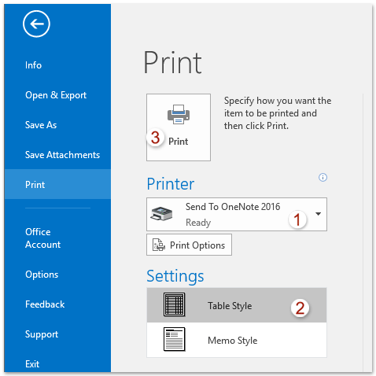
Task: Open the Support page
Action: click(x=42, y=334)
